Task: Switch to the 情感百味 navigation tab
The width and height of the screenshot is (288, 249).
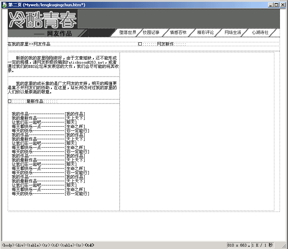Action: pos(178,33)
